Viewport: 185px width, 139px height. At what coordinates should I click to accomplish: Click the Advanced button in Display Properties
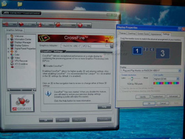tap(173, 96)
